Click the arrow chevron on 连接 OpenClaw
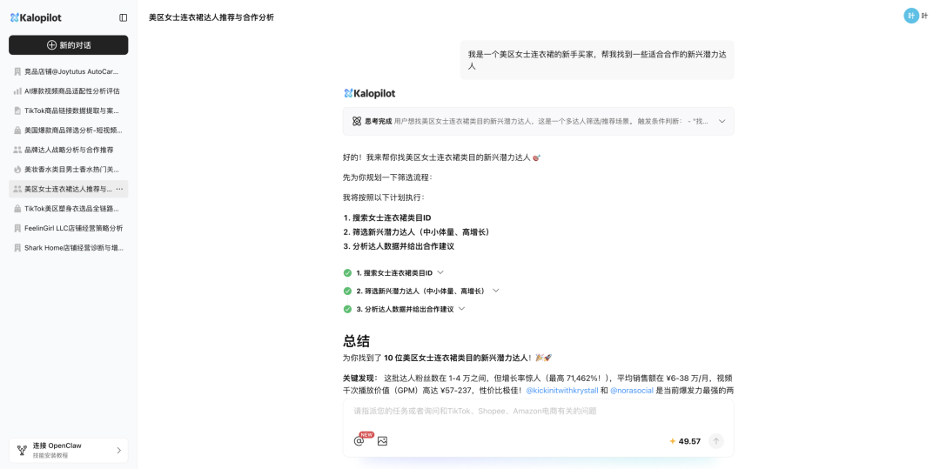Viewport: 940px width, 469px height. (118, 451)
